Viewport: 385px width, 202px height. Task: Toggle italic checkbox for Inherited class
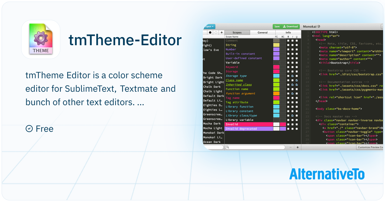point(293,85)
